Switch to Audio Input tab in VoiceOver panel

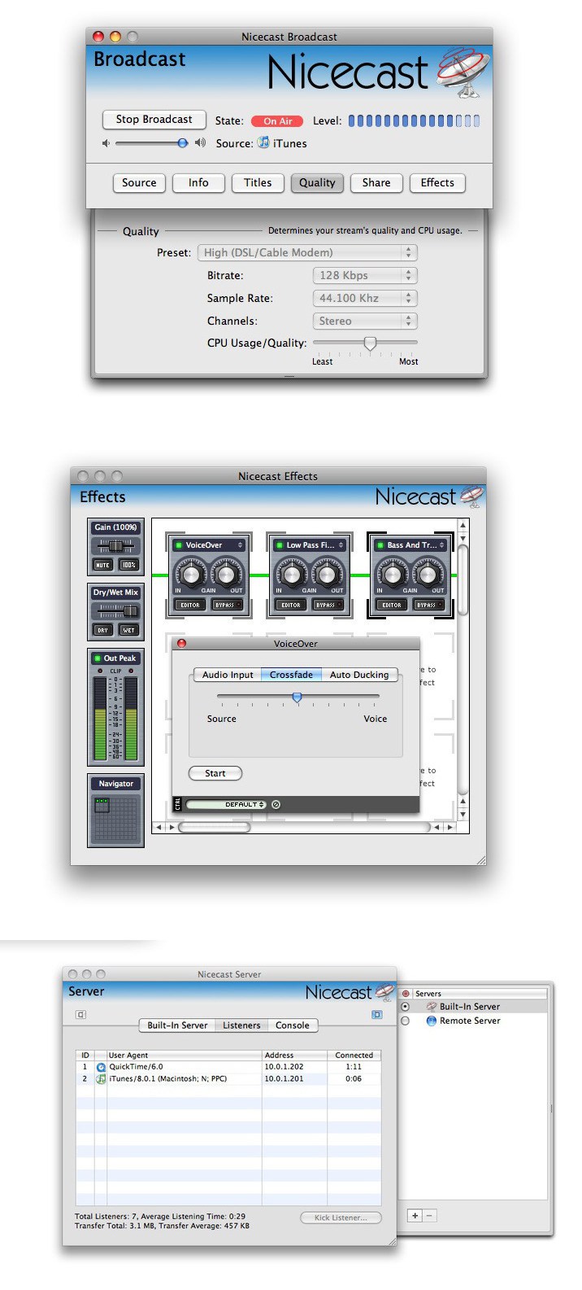point(228,675)
